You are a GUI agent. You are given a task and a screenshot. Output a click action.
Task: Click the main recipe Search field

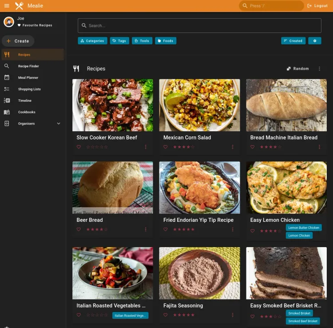(x=199, y=25)
